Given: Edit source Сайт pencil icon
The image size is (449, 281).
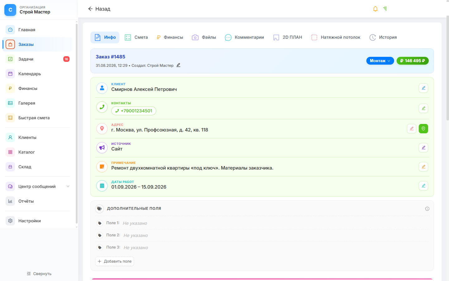Looking at the screenshot, I should 423,148.
